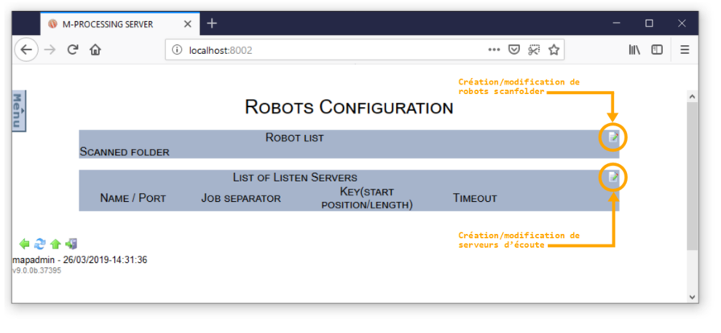The image size is (721, 333).
Task: Click the Robots Configuration heading
Action: [349, 107]
